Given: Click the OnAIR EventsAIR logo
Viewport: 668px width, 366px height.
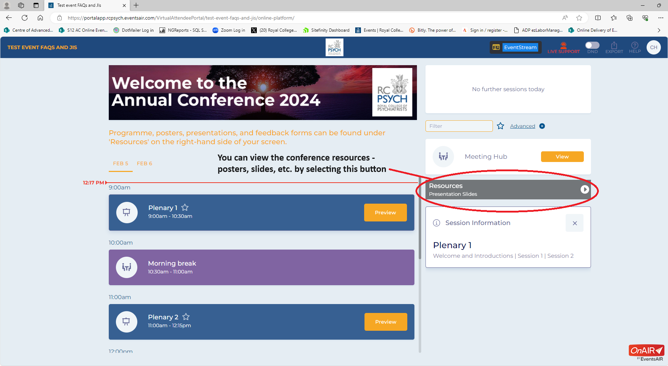Looking at the screenshot, I should [646, 352].
